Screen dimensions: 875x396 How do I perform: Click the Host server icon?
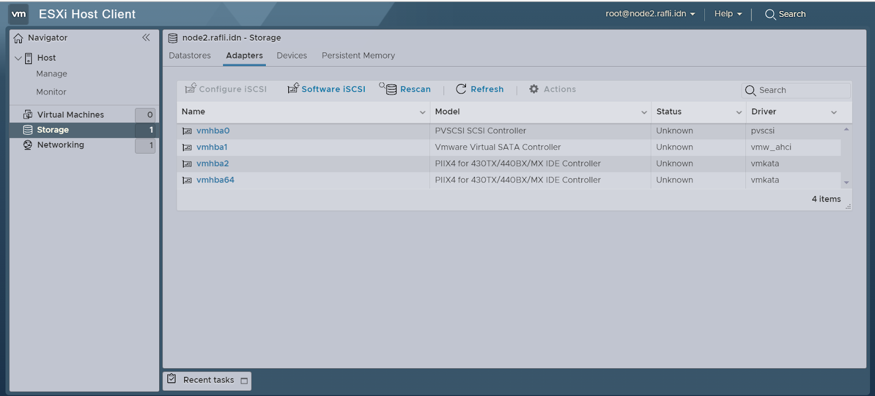click(x=28, y=58)
